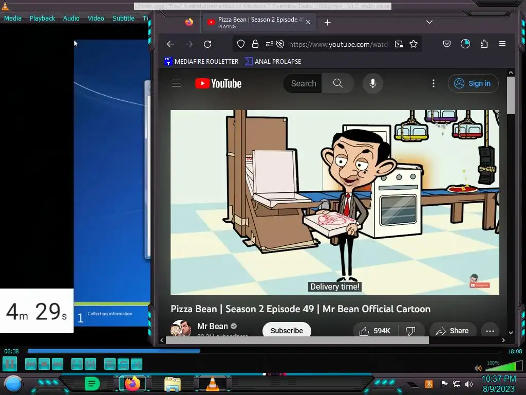Share the Pizza Bean video
Viewport: 526px width, 395px height.
(453, 331)
